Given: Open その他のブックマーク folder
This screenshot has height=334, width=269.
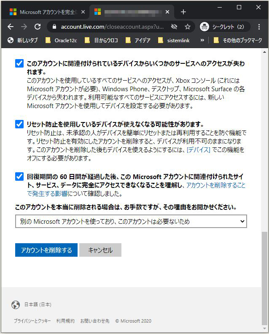Looking at the screenshot, I should 238,40.
